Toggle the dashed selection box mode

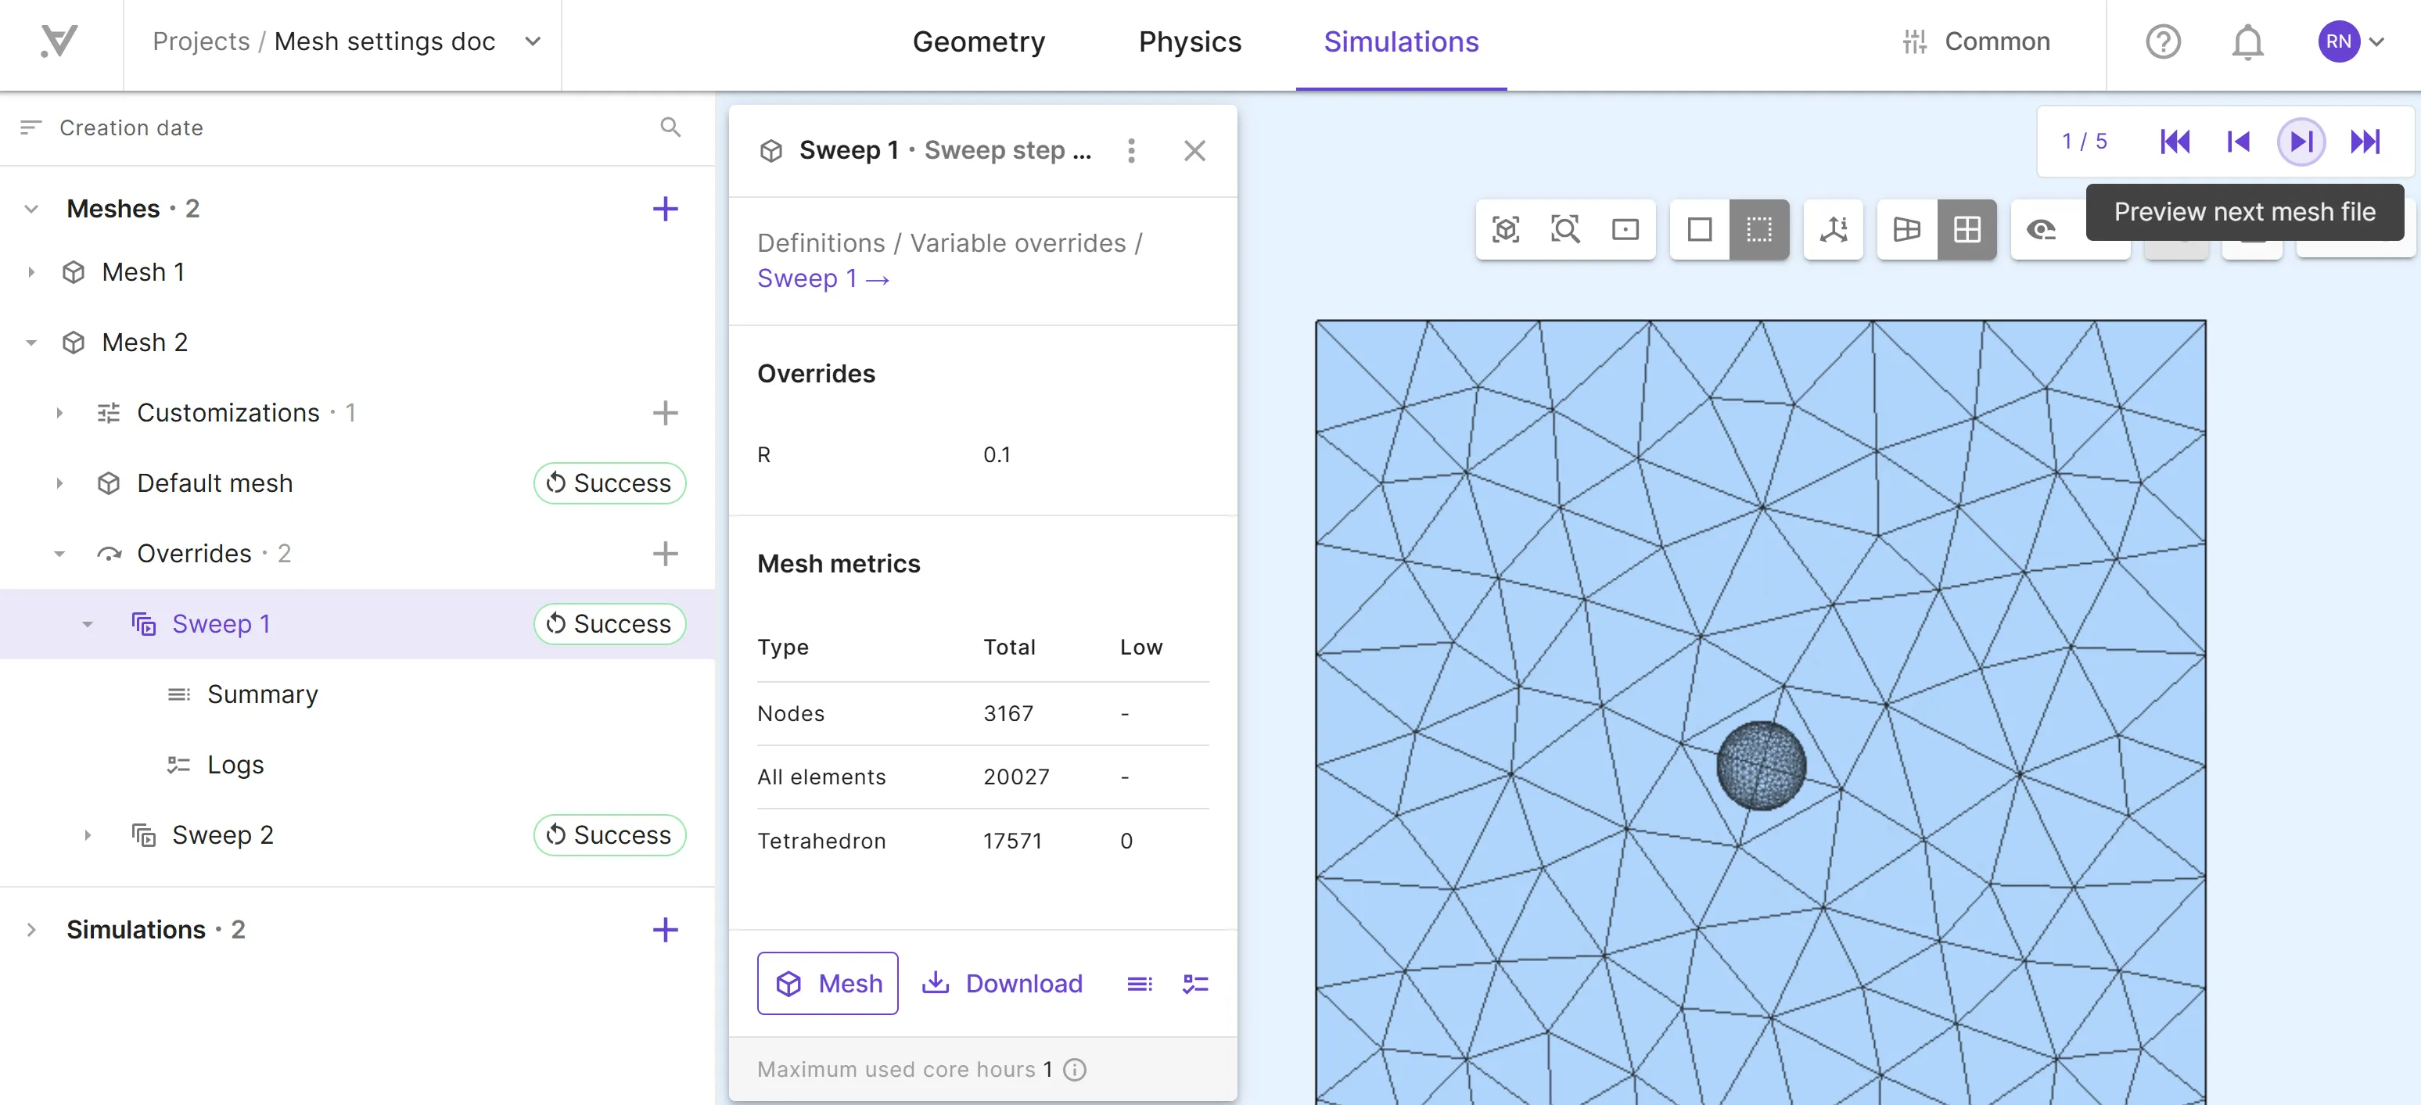1758,229
